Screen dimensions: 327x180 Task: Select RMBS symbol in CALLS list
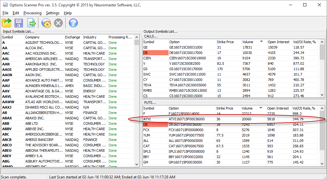(147, 90)
